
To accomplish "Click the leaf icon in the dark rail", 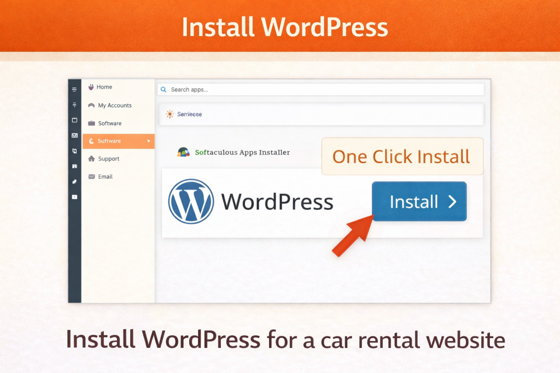I will pos(74,181).
